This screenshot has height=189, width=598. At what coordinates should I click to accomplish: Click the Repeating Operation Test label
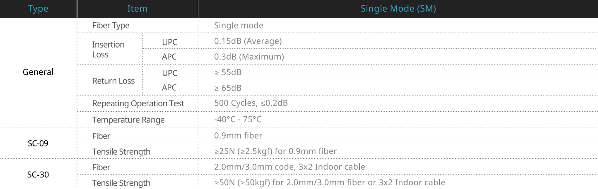click(x=138, y=103)
